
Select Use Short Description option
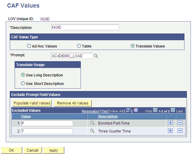point(23,83)
